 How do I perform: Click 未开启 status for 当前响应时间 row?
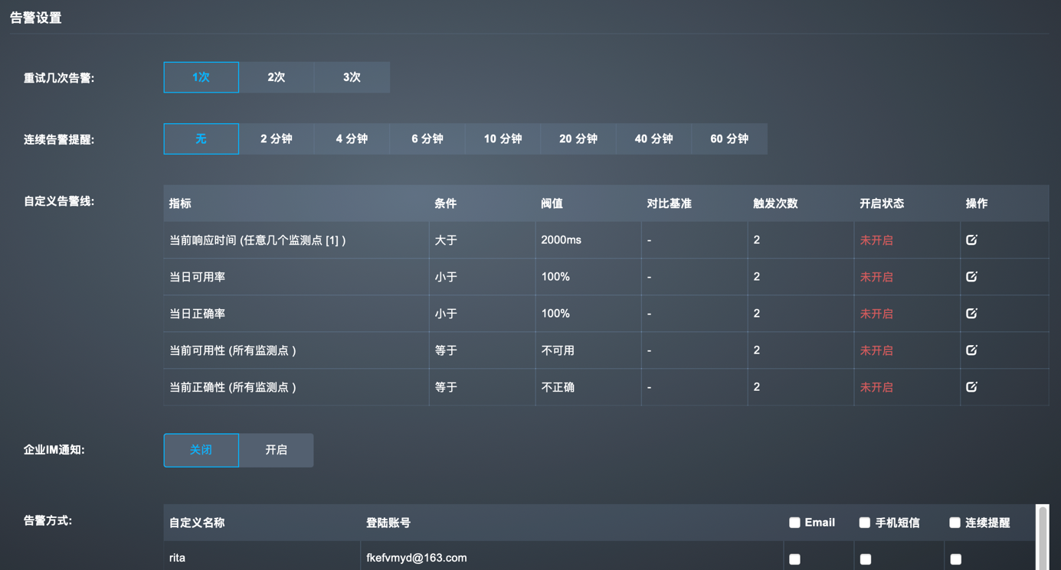[x=876, y=240]
